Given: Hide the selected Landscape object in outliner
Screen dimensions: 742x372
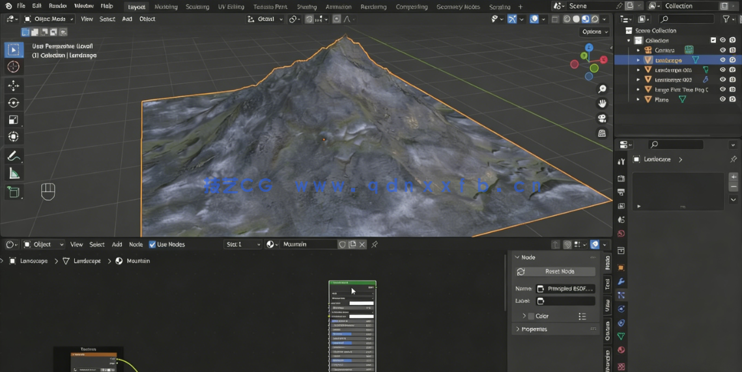Looking at the screenshot, I should [722, 60].
